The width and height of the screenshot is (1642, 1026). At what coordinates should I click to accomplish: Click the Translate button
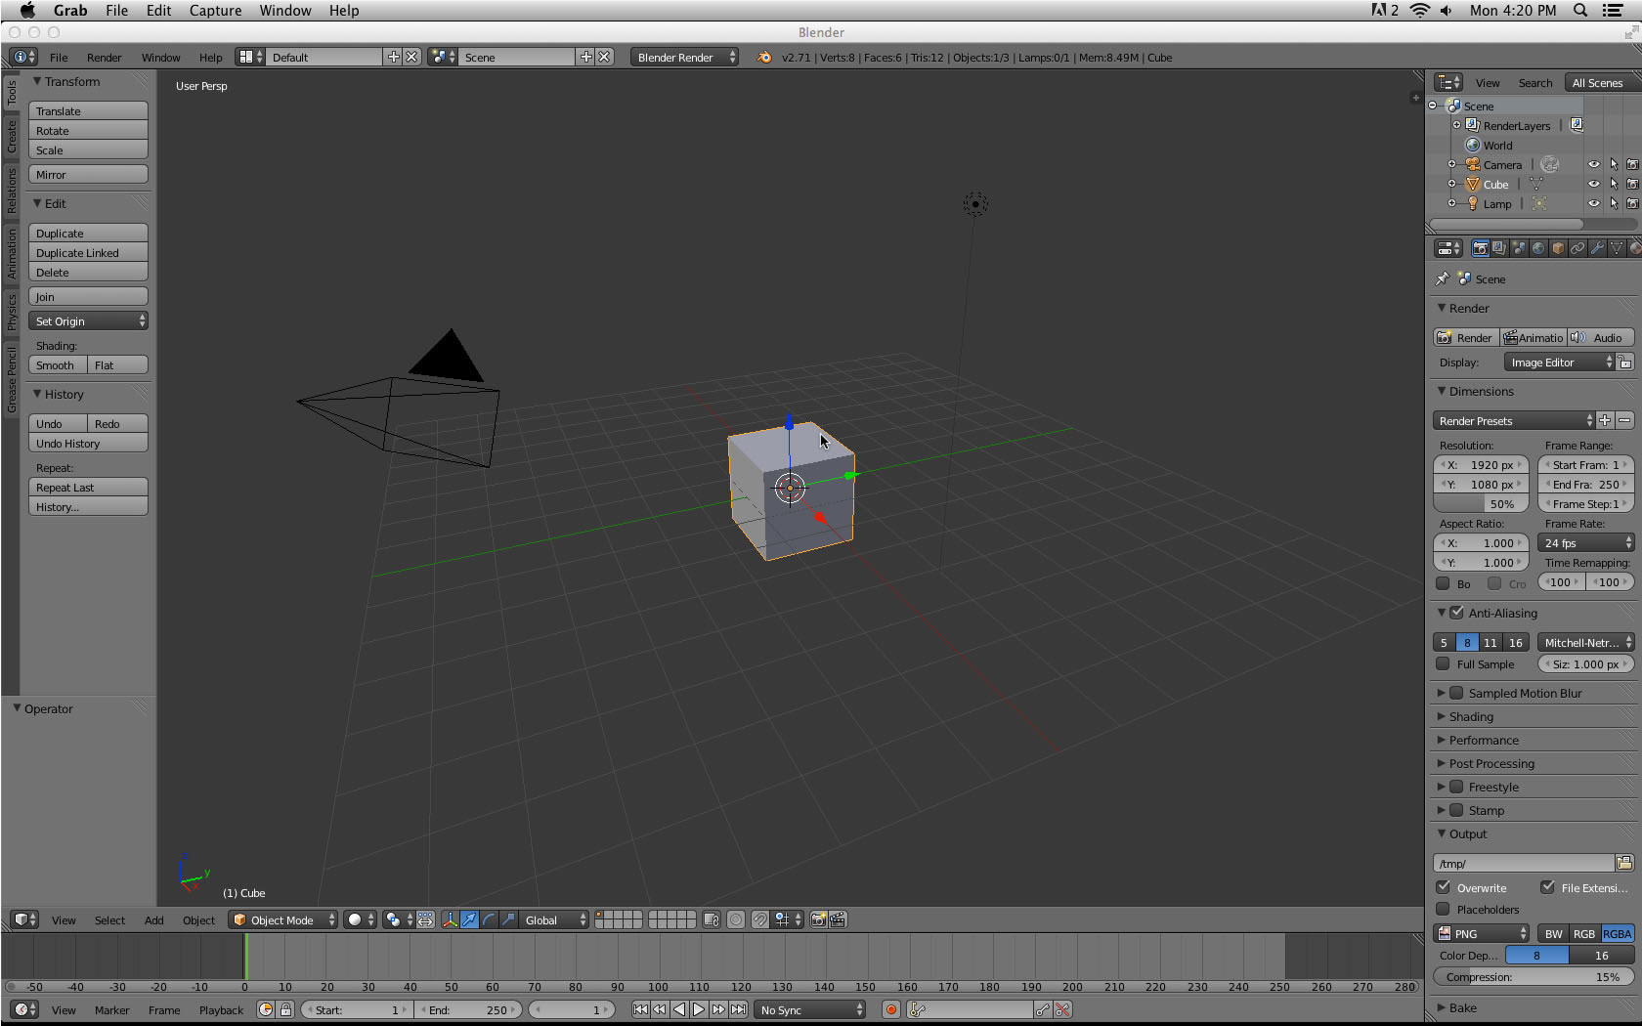click(x=88, y=110)
